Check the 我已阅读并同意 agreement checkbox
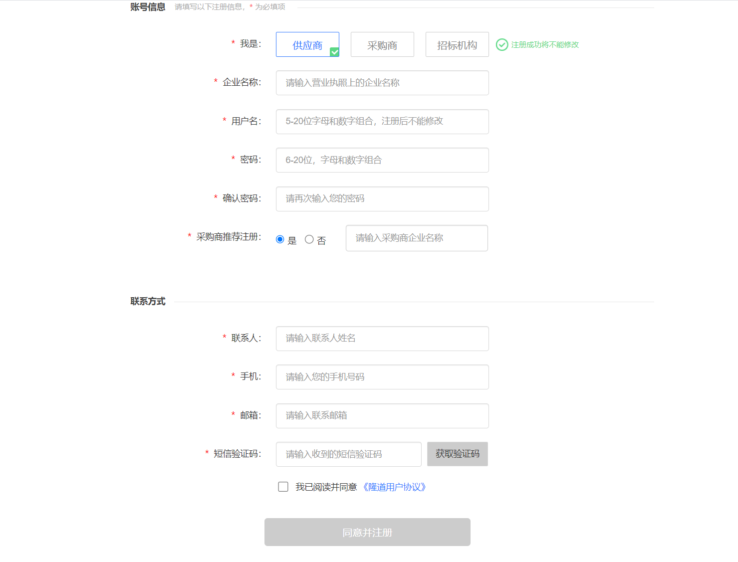 [283, 487]
